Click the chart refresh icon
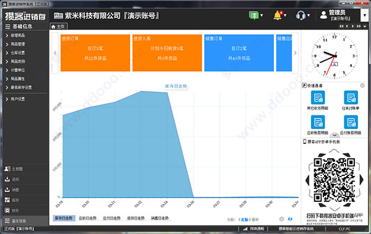This screenshot has width=371, height=234. coord(290,219)
